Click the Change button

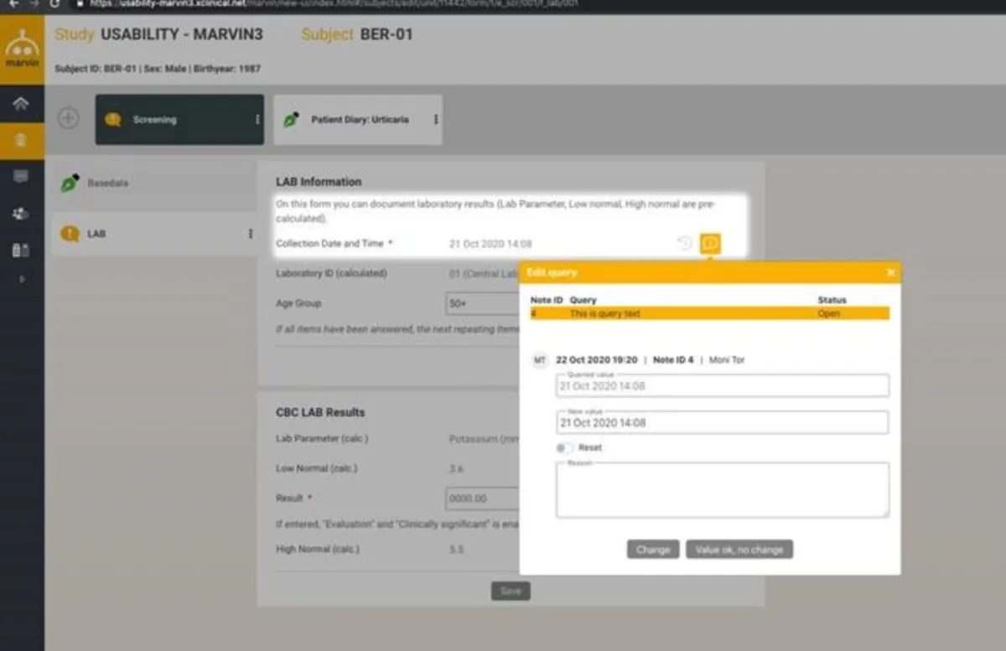[652, 550]
